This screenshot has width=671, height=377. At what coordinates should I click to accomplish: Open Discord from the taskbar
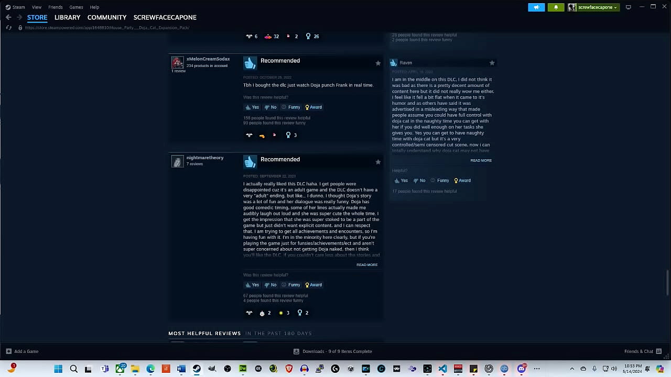point(522,369)
